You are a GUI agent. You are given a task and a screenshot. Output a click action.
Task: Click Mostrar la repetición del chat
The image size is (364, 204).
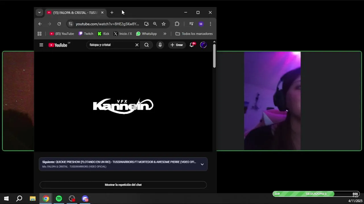[x=123, y=185]
